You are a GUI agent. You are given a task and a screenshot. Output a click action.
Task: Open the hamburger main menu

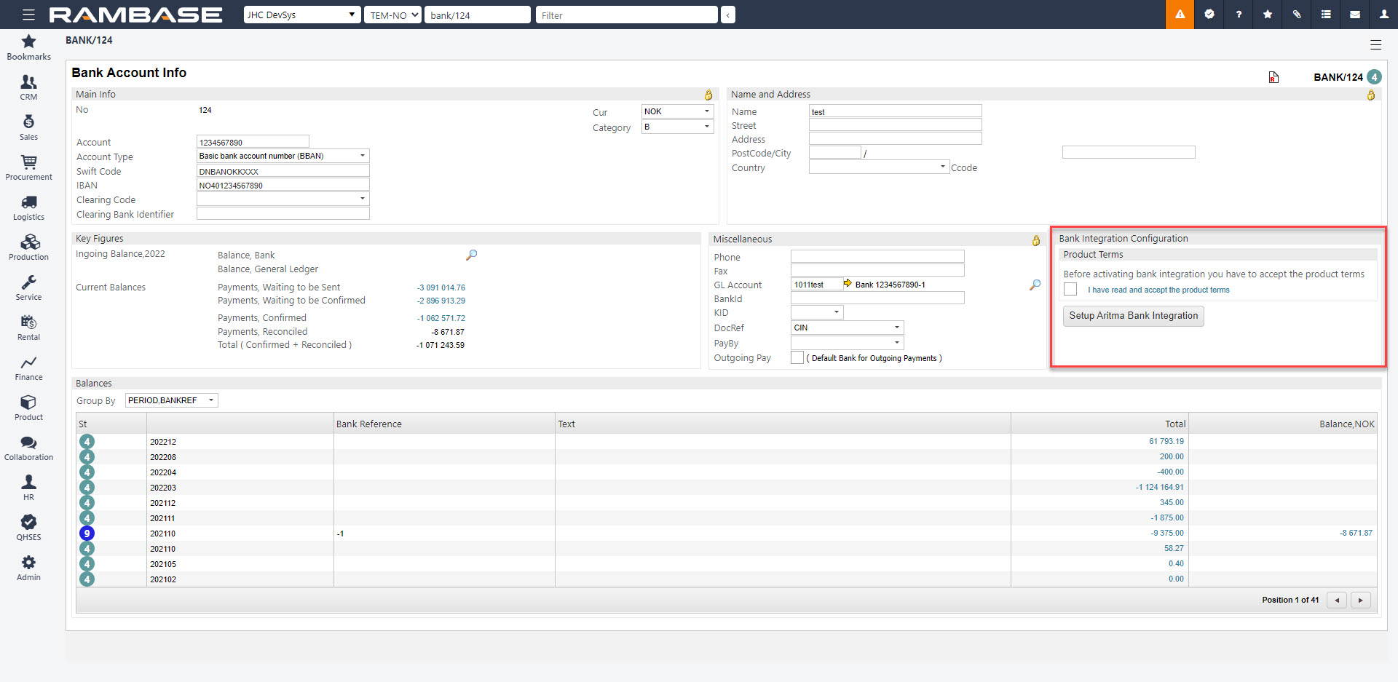pos(28,15)
